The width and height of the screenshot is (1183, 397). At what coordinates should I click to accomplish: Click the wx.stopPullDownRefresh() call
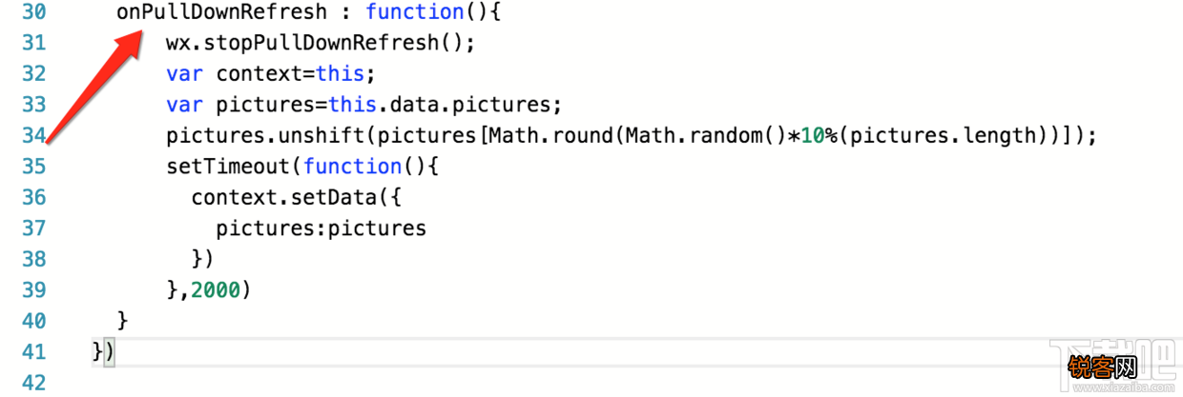[x=320, y=44]
